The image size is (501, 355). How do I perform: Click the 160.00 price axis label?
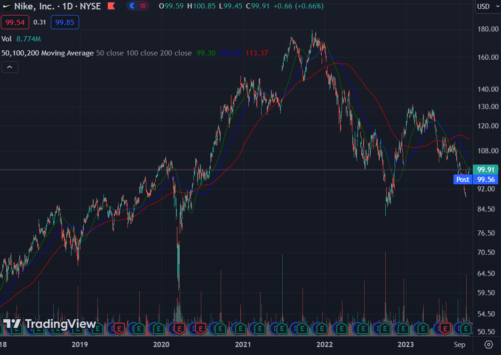(x=488, y=57)
